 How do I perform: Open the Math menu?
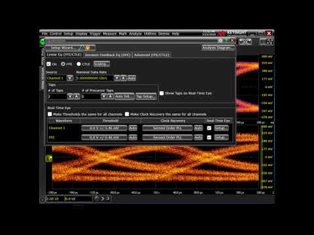[x=122, y=34]
